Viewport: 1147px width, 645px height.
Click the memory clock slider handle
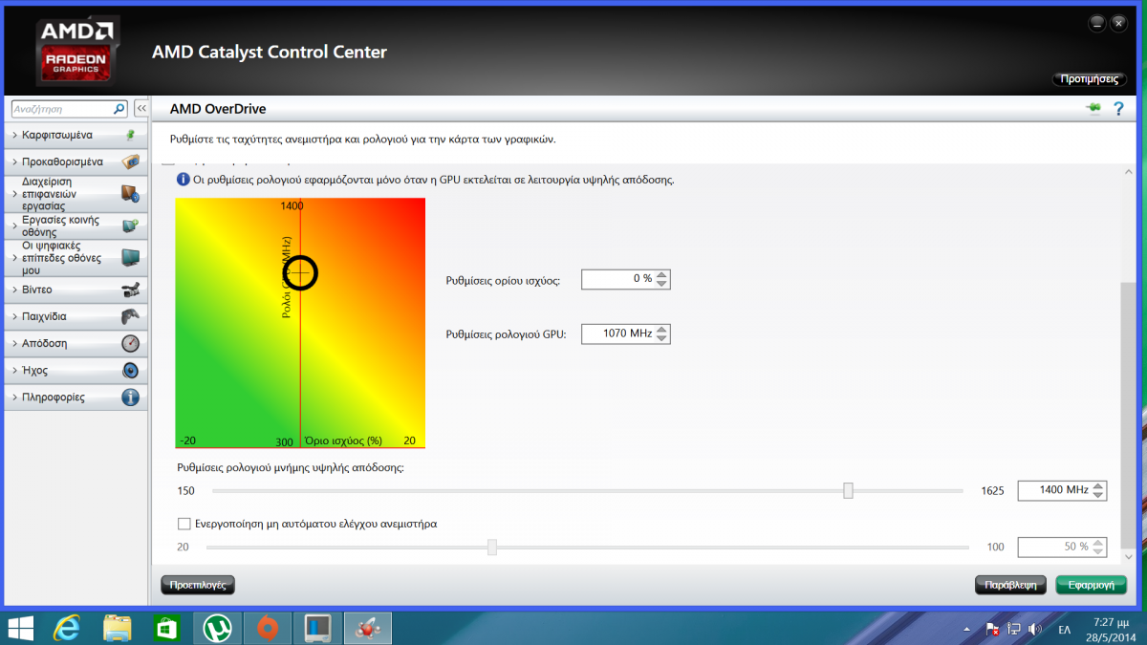[x=848, y=490]
